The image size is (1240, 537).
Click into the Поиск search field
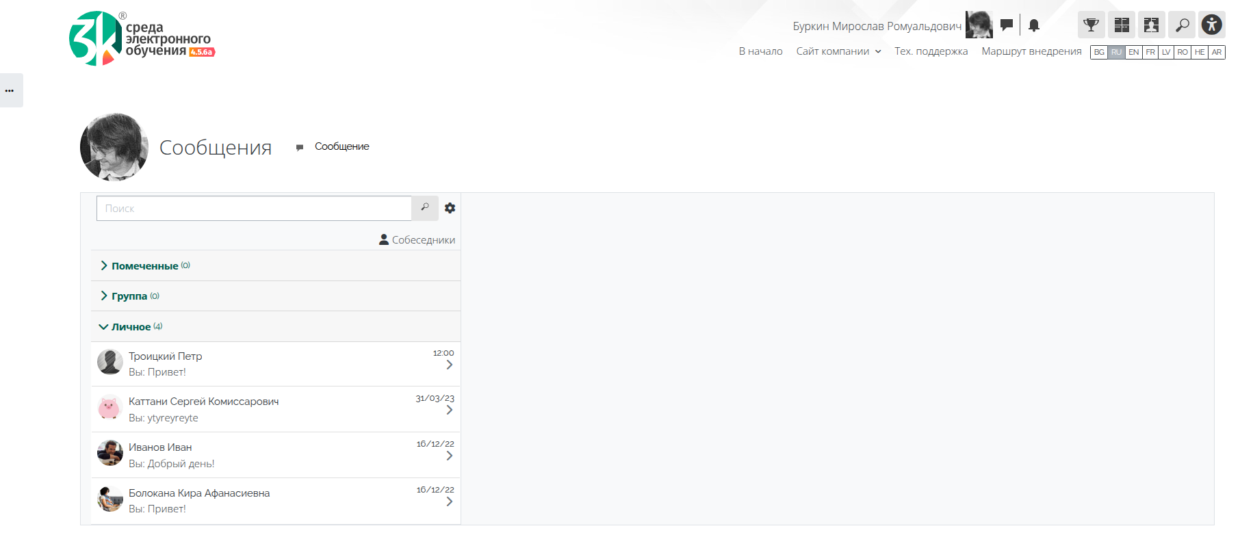[253, 209]
